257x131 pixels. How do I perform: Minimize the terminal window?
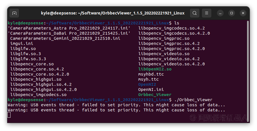tap(220, 13)
